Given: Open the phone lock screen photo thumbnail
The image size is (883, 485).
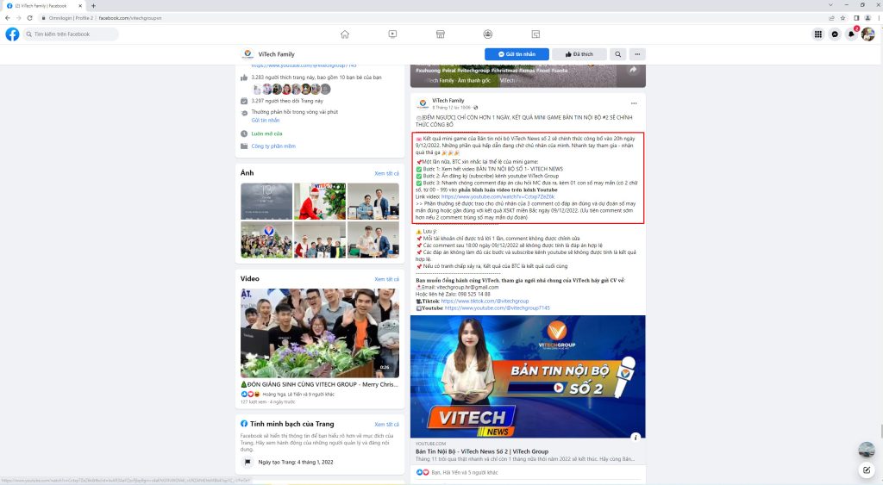Looking at the screenshot, I should 266,201.
